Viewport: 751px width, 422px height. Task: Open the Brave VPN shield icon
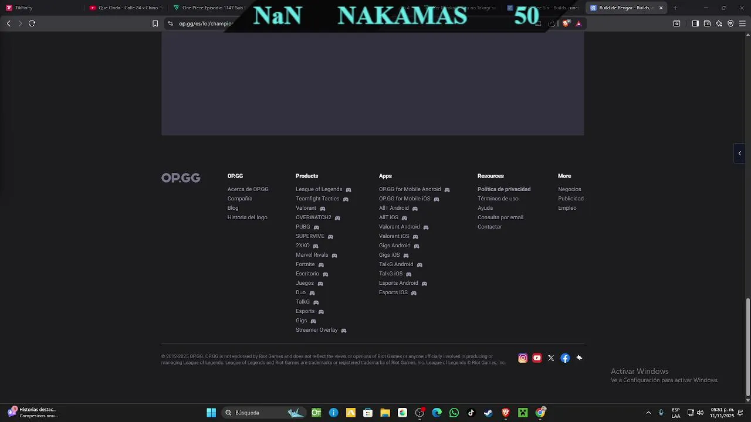point(730,23)
